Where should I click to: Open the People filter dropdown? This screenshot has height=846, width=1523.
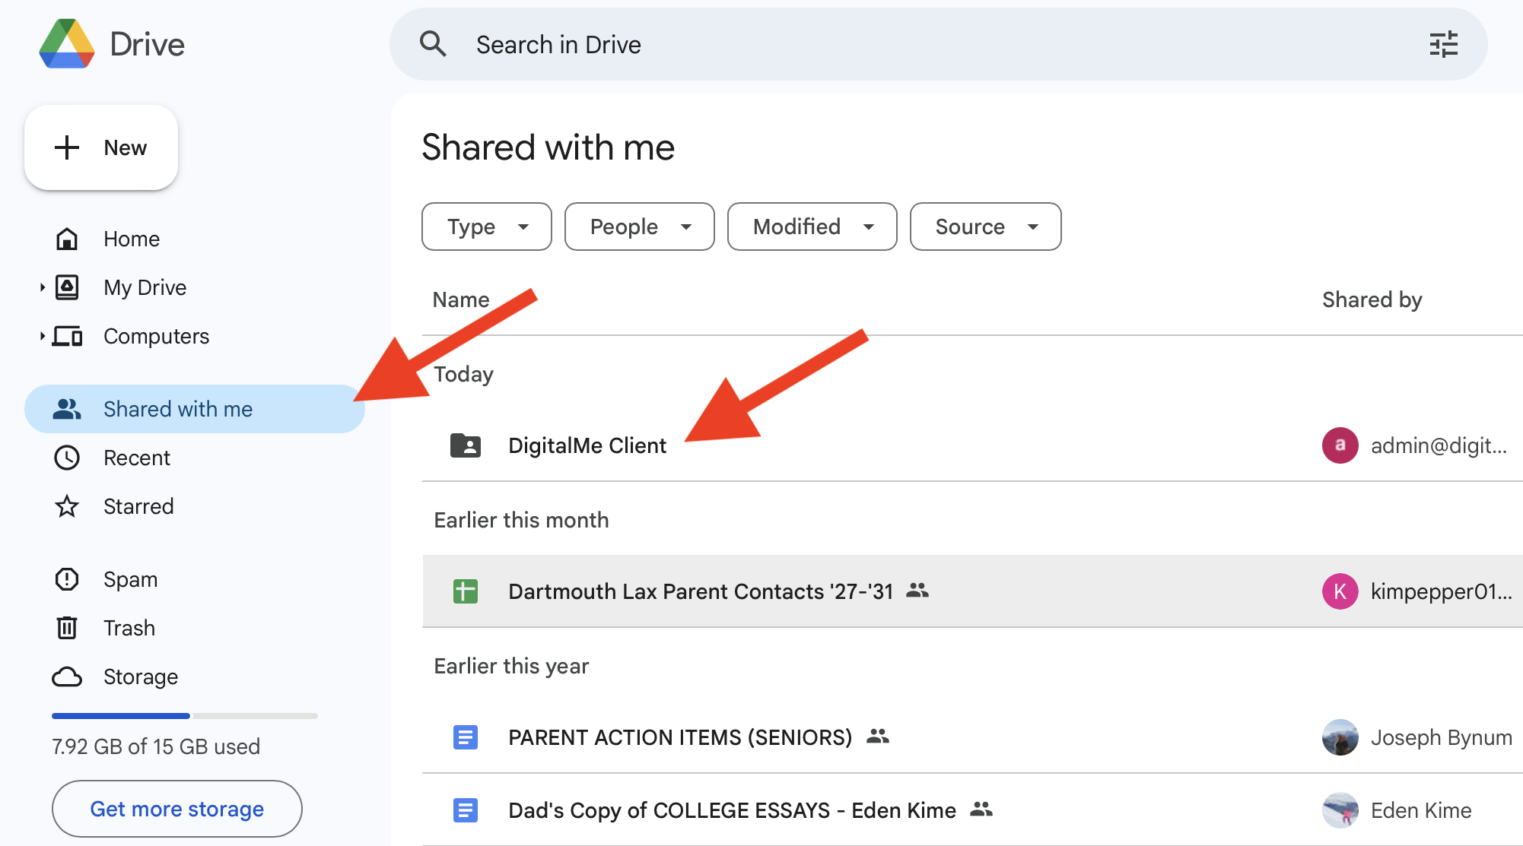click(x=639, y=227)
